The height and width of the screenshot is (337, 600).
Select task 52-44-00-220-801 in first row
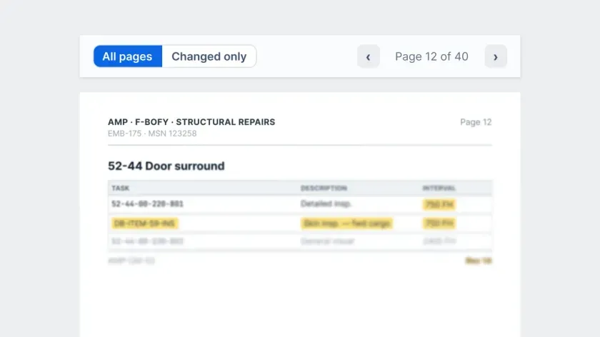[147, 204]
